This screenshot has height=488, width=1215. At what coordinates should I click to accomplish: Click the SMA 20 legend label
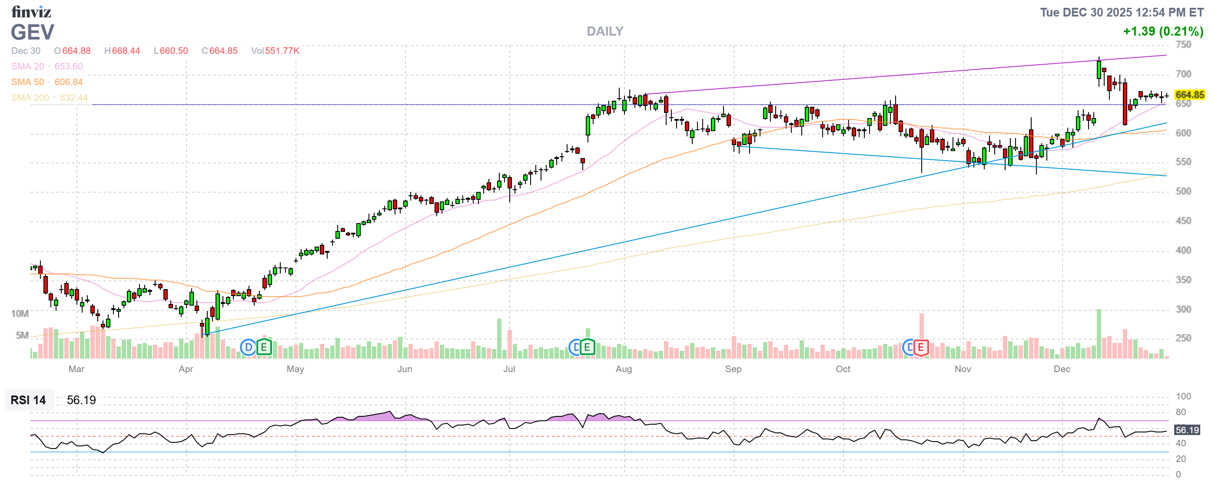[27, 66]
